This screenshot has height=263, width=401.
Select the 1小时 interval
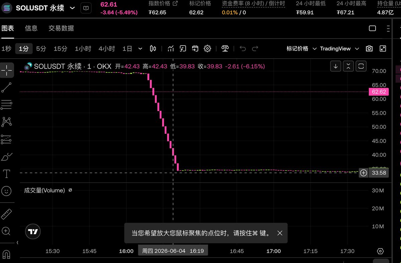tap(83, 49)
